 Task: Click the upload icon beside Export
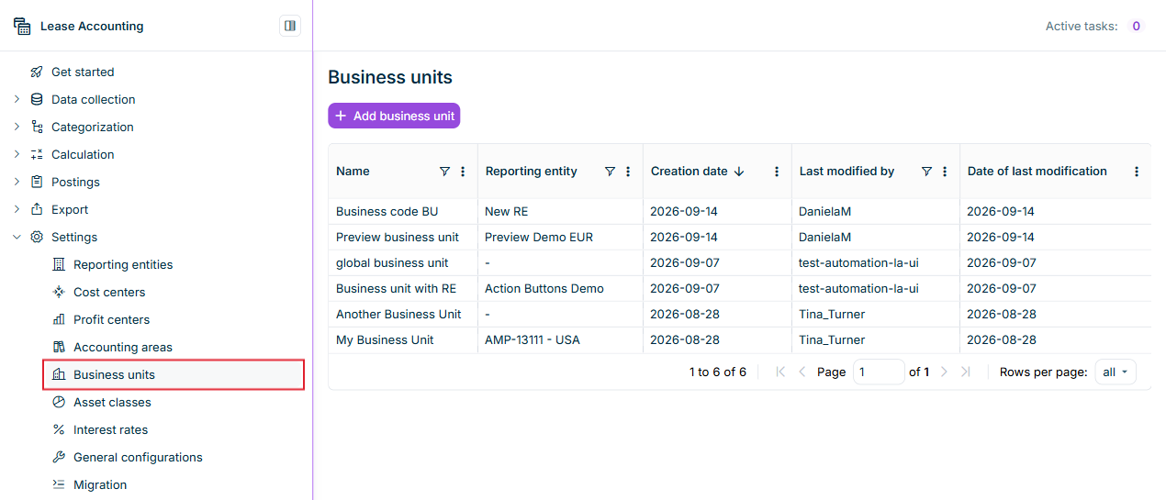coord(37,209)
